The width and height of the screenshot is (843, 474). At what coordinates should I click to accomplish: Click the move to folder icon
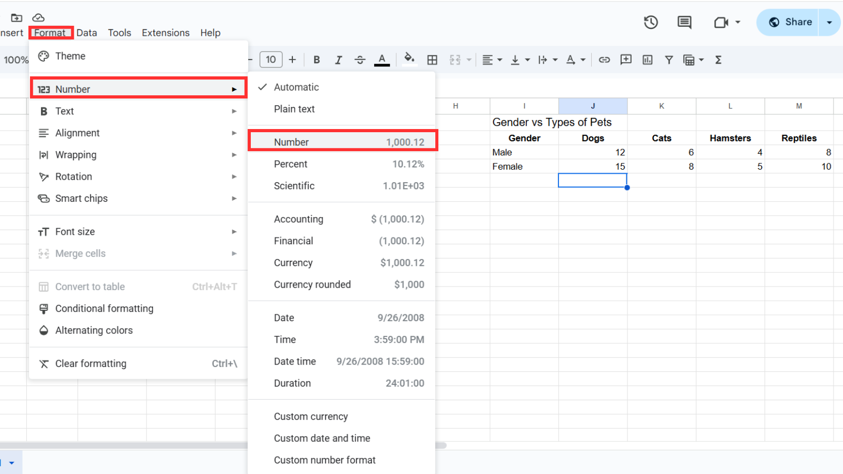coord(17,17)
